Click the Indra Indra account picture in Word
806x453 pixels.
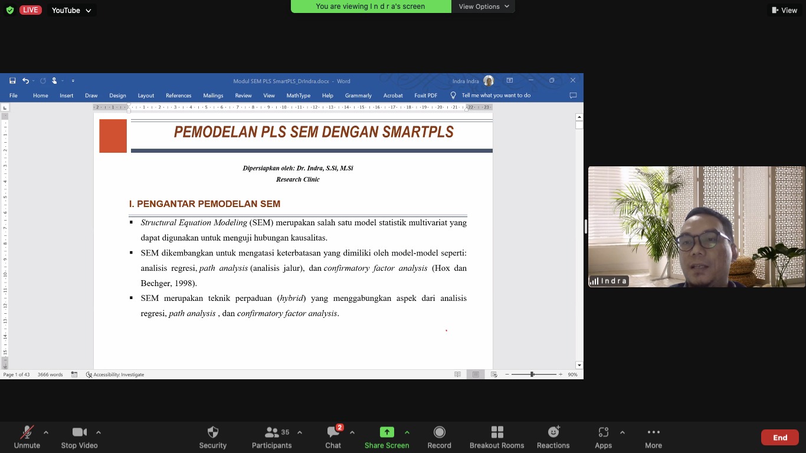click(x=489, y=81)
